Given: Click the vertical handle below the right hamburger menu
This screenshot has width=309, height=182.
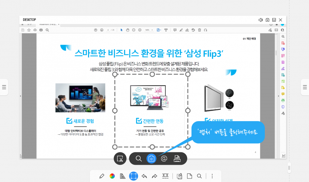Looking at the screenshot, I should pos(289,168).
